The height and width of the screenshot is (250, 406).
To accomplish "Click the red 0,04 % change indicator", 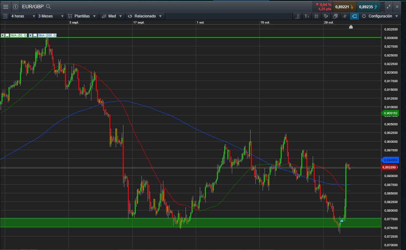I will point(323,4).
